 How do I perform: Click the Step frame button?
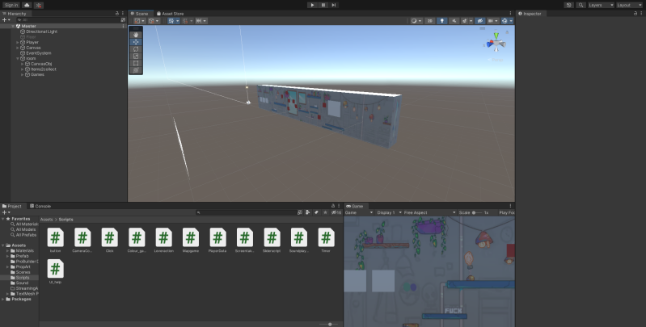[334, 5]
